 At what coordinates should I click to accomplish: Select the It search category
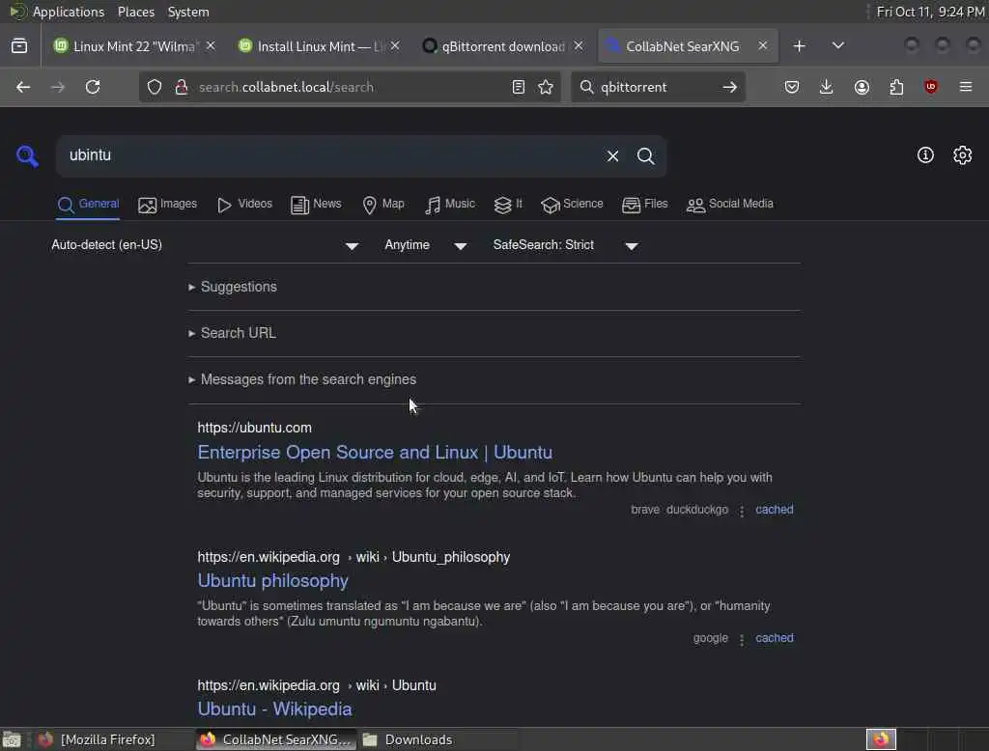click(x=508, y=205)
